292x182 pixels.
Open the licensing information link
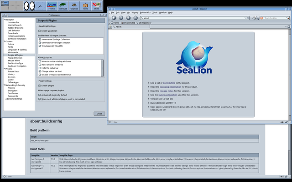(170, 87)
